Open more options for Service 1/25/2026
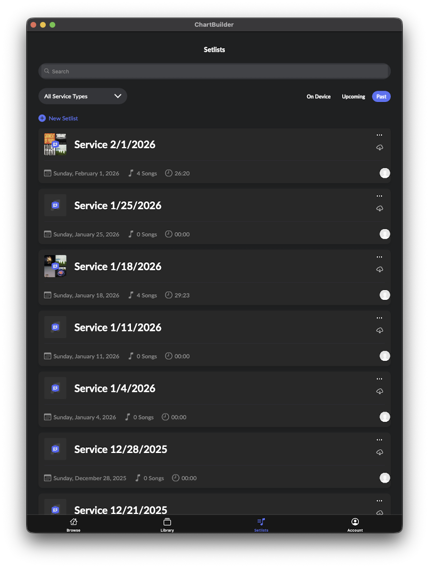The height and width of the screenshot is (568, 429). tap(379, 196)
